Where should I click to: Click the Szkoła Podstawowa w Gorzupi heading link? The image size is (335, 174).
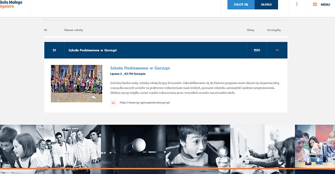click(140, 68)
